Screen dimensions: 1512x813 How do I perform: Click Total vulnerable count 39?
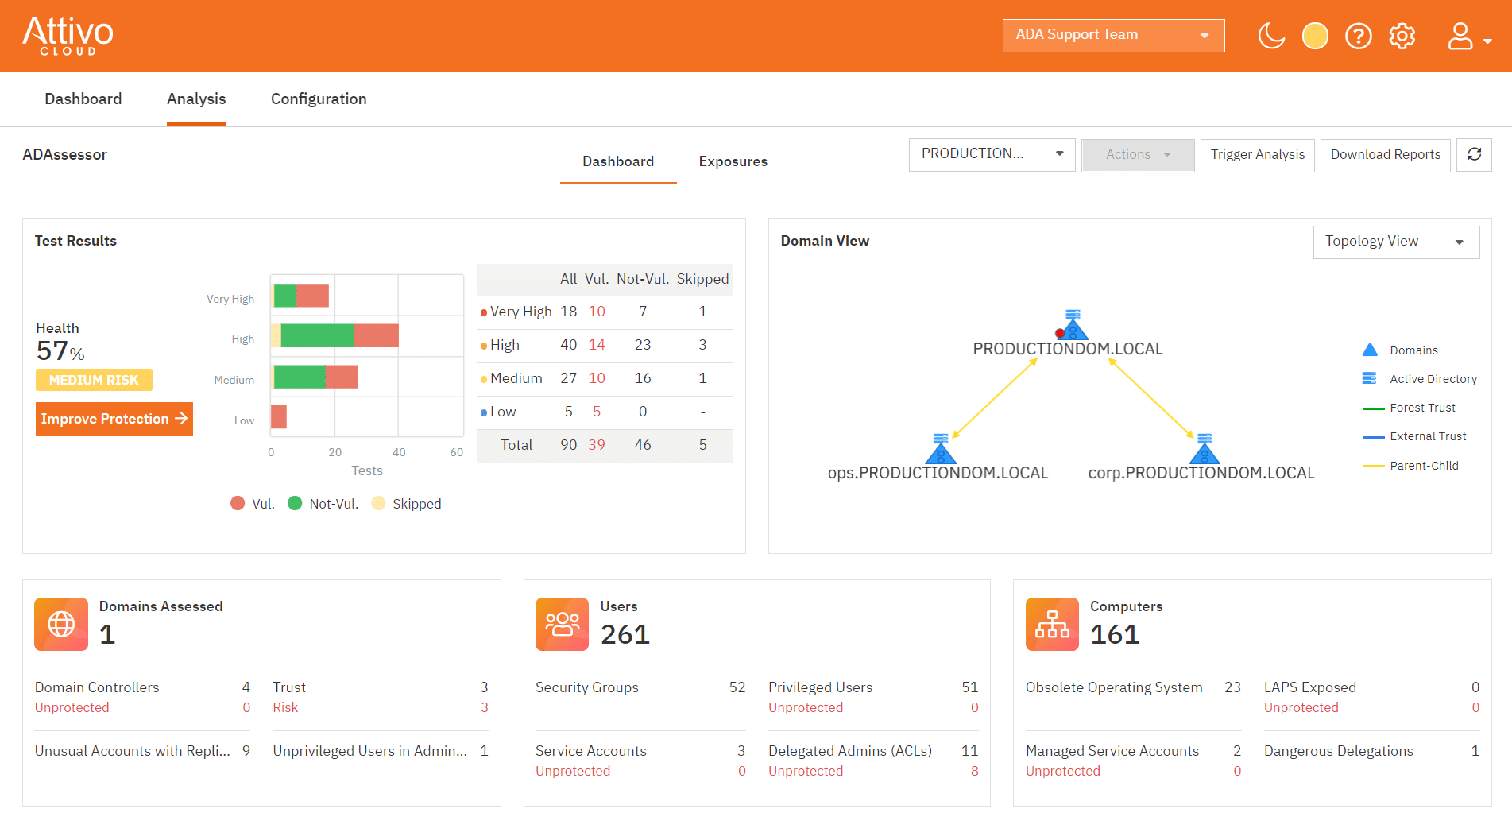[x=597, y=445]
